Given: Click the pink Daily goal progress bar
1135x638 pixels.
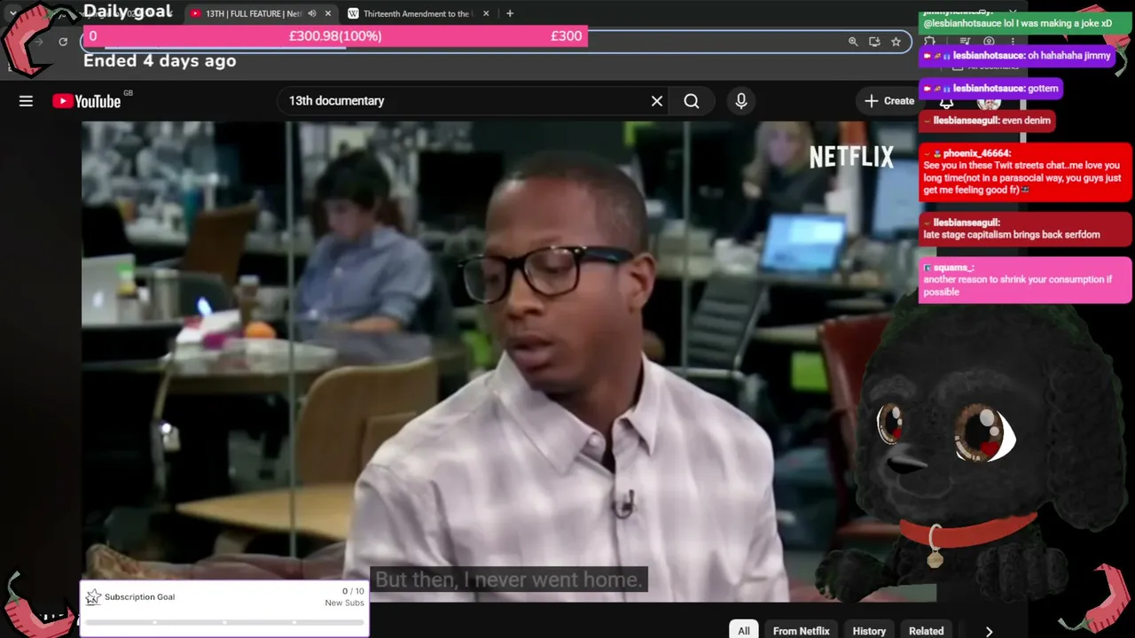Looking at the screenshot, I should pos(335,36).
